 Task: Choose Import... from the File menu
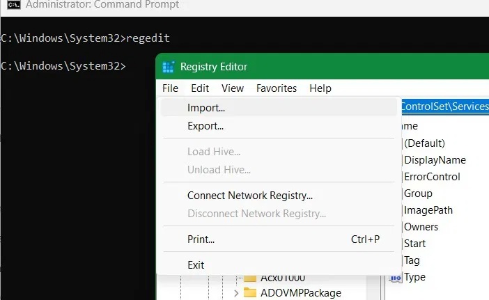tap(206, 108)
